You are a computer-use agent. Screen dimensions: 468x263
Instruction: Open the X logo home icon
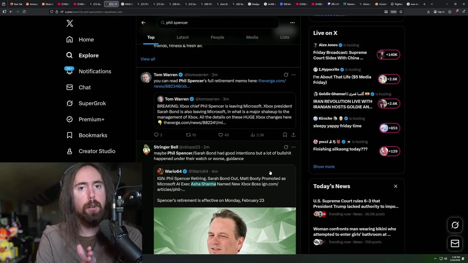click(x=69, y=23)
